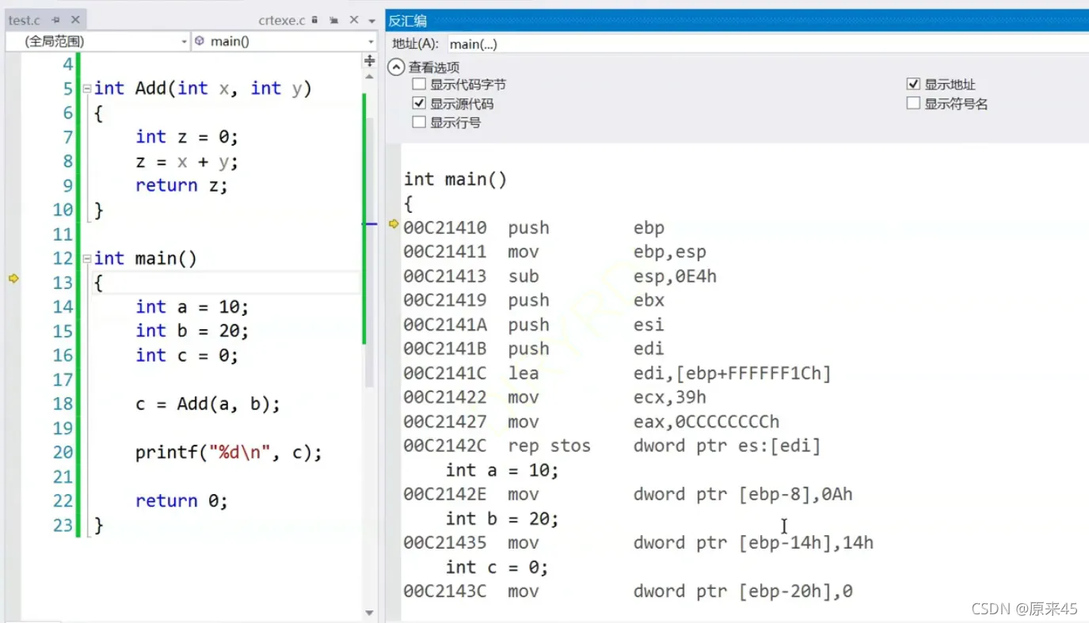Click address 00C21435 in disassembly
1089x623 pixels.
coord(445,543)
